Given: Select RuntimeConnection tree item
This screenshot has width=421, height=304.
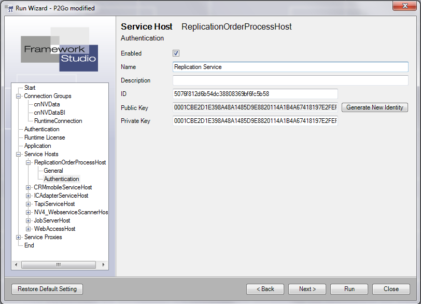Looking at the screenshot, I should click(x=58, y=121).
